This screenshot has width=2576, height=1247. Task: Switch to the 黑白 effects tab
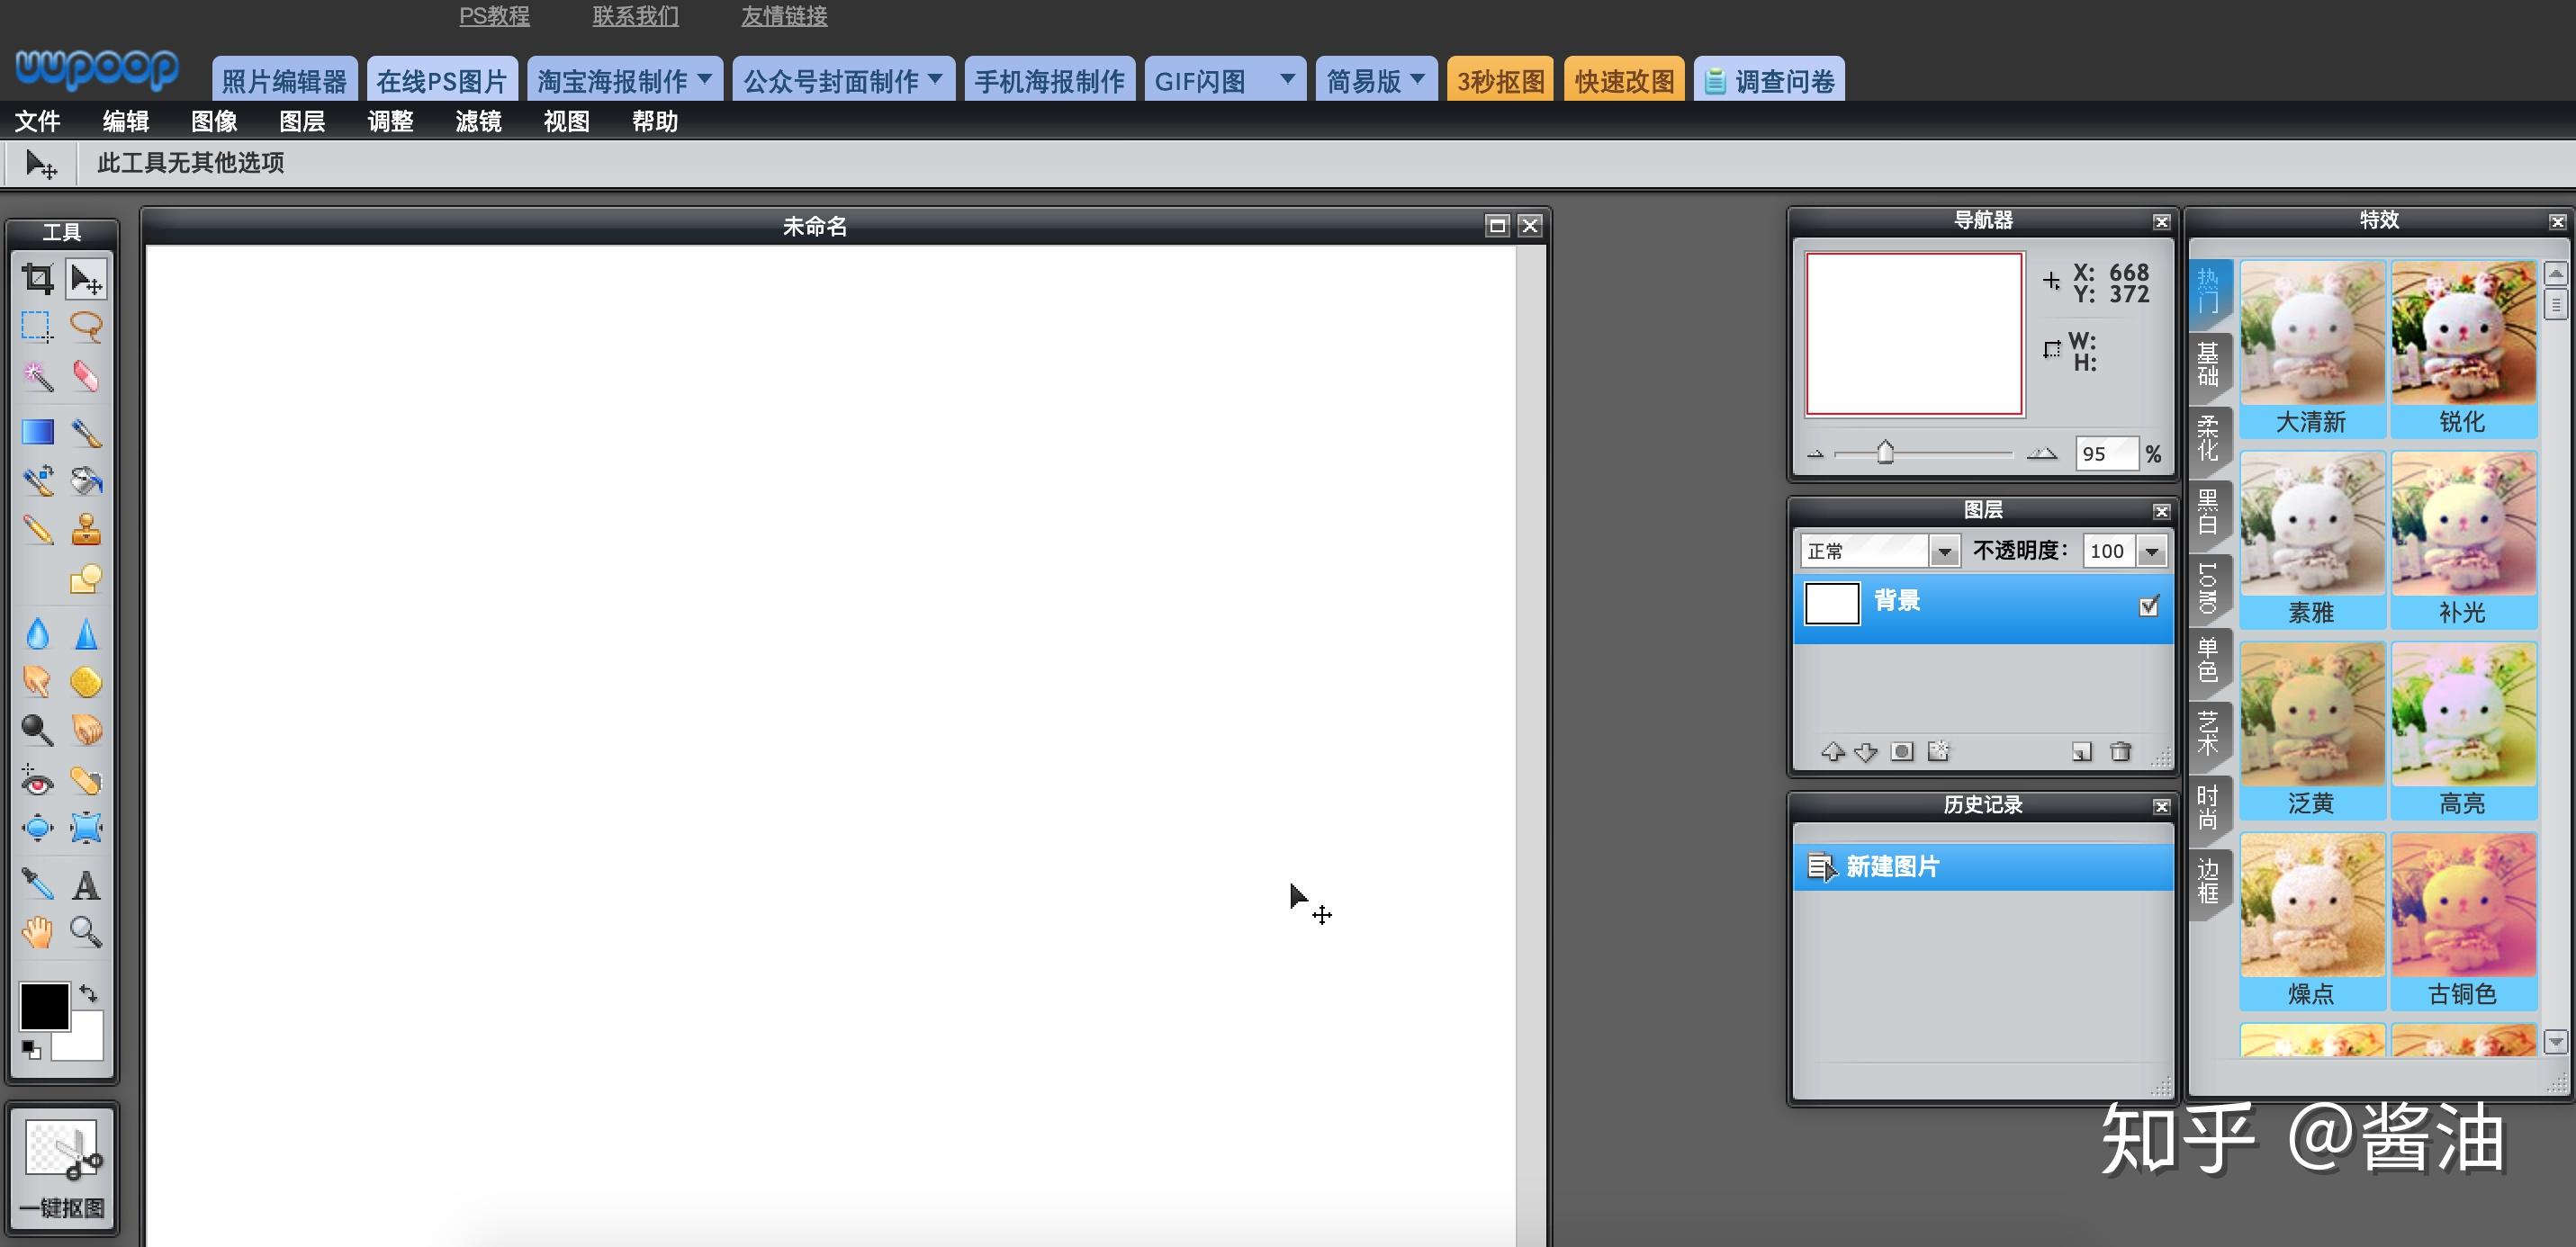click(2208, 511)
